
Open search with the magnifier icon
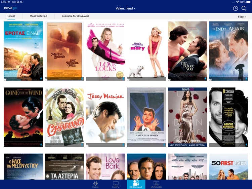[x=244, y=8]
